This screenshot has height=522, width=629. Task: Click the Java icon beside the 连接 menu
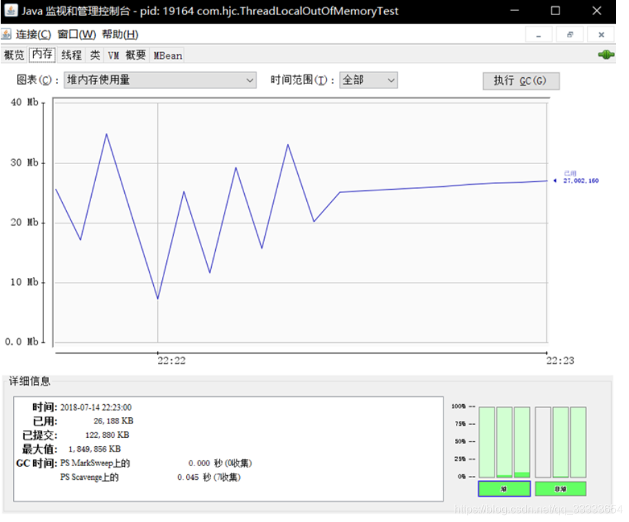point(6,34)
